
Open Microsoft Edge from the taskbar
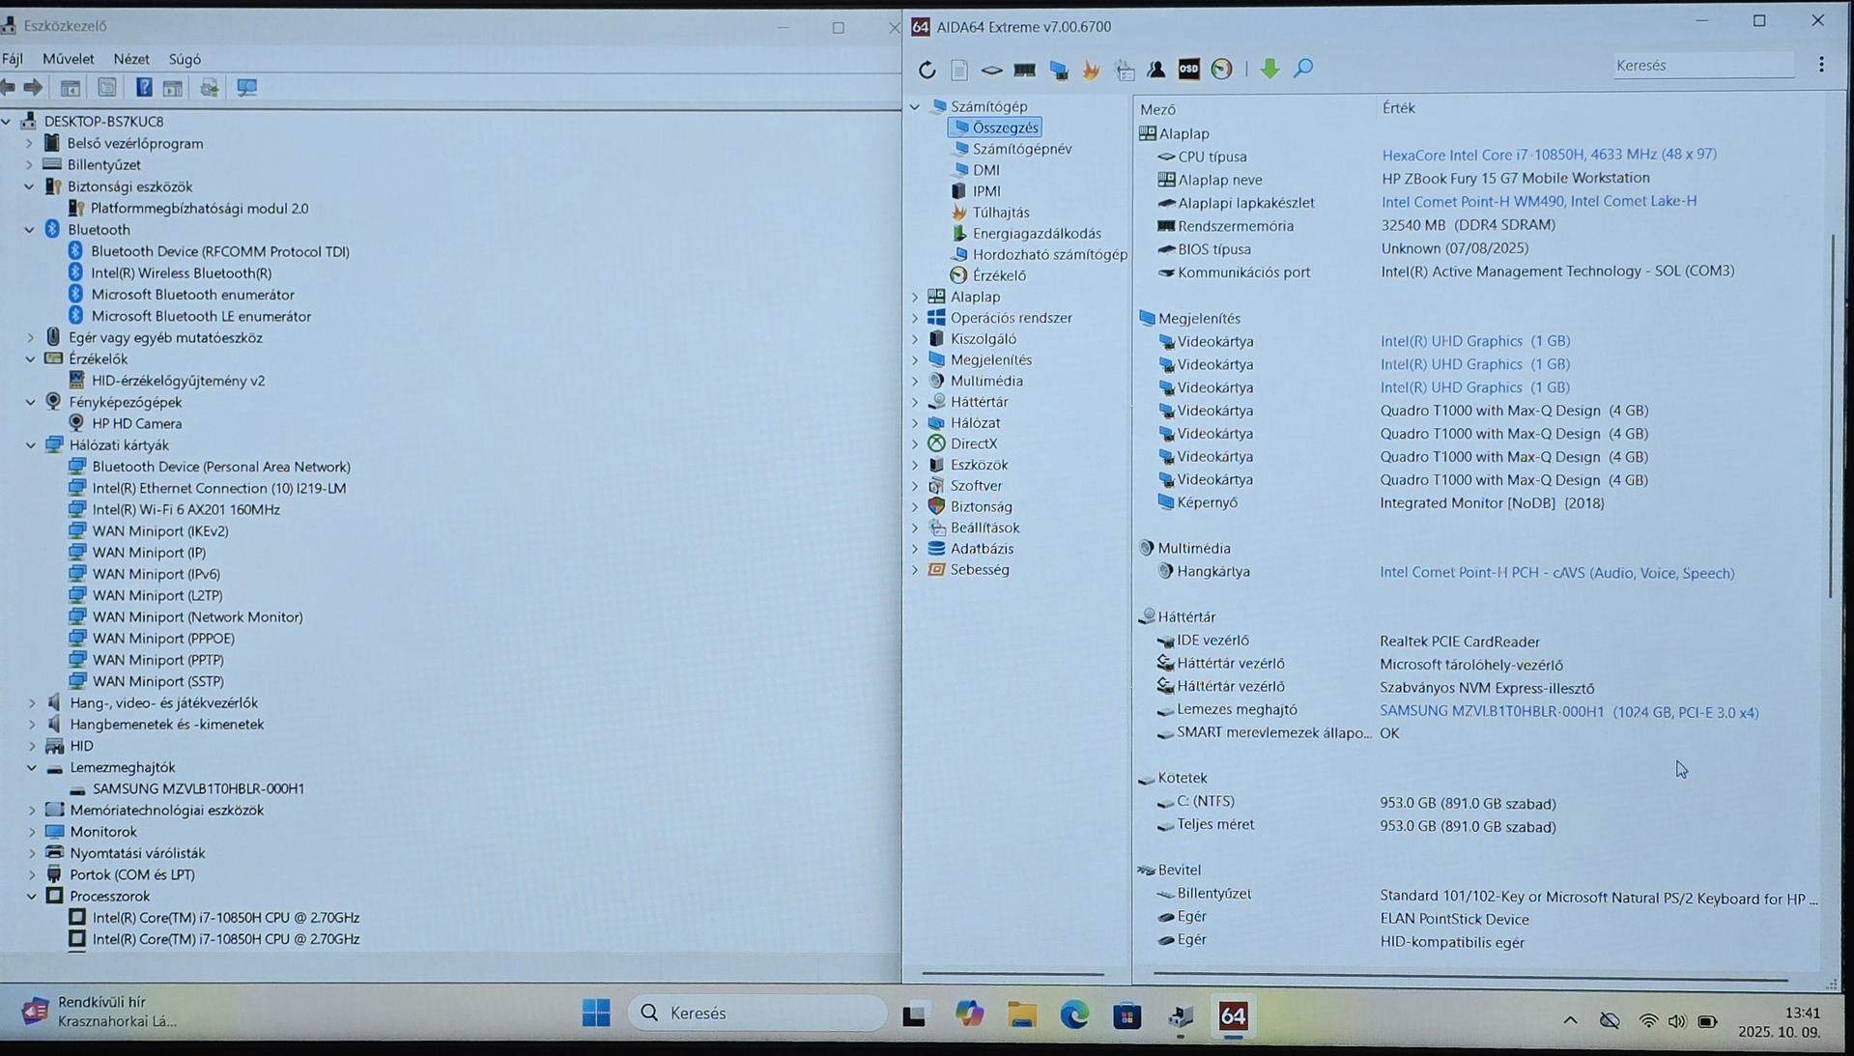coord(1074,1014)
